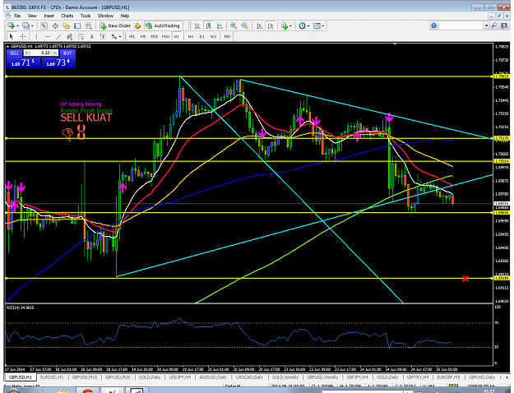Viewport: 514px width, 393px height.
Task: Increase trade volume with up arrow
Action: (55, 53)
